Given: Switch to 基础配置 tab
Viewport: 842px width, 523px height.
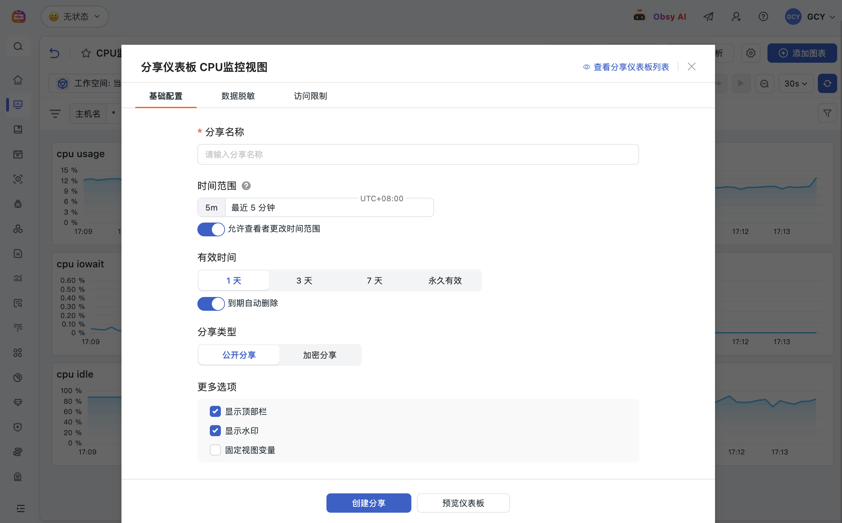Looking at the screenshot, I should 166,96.
